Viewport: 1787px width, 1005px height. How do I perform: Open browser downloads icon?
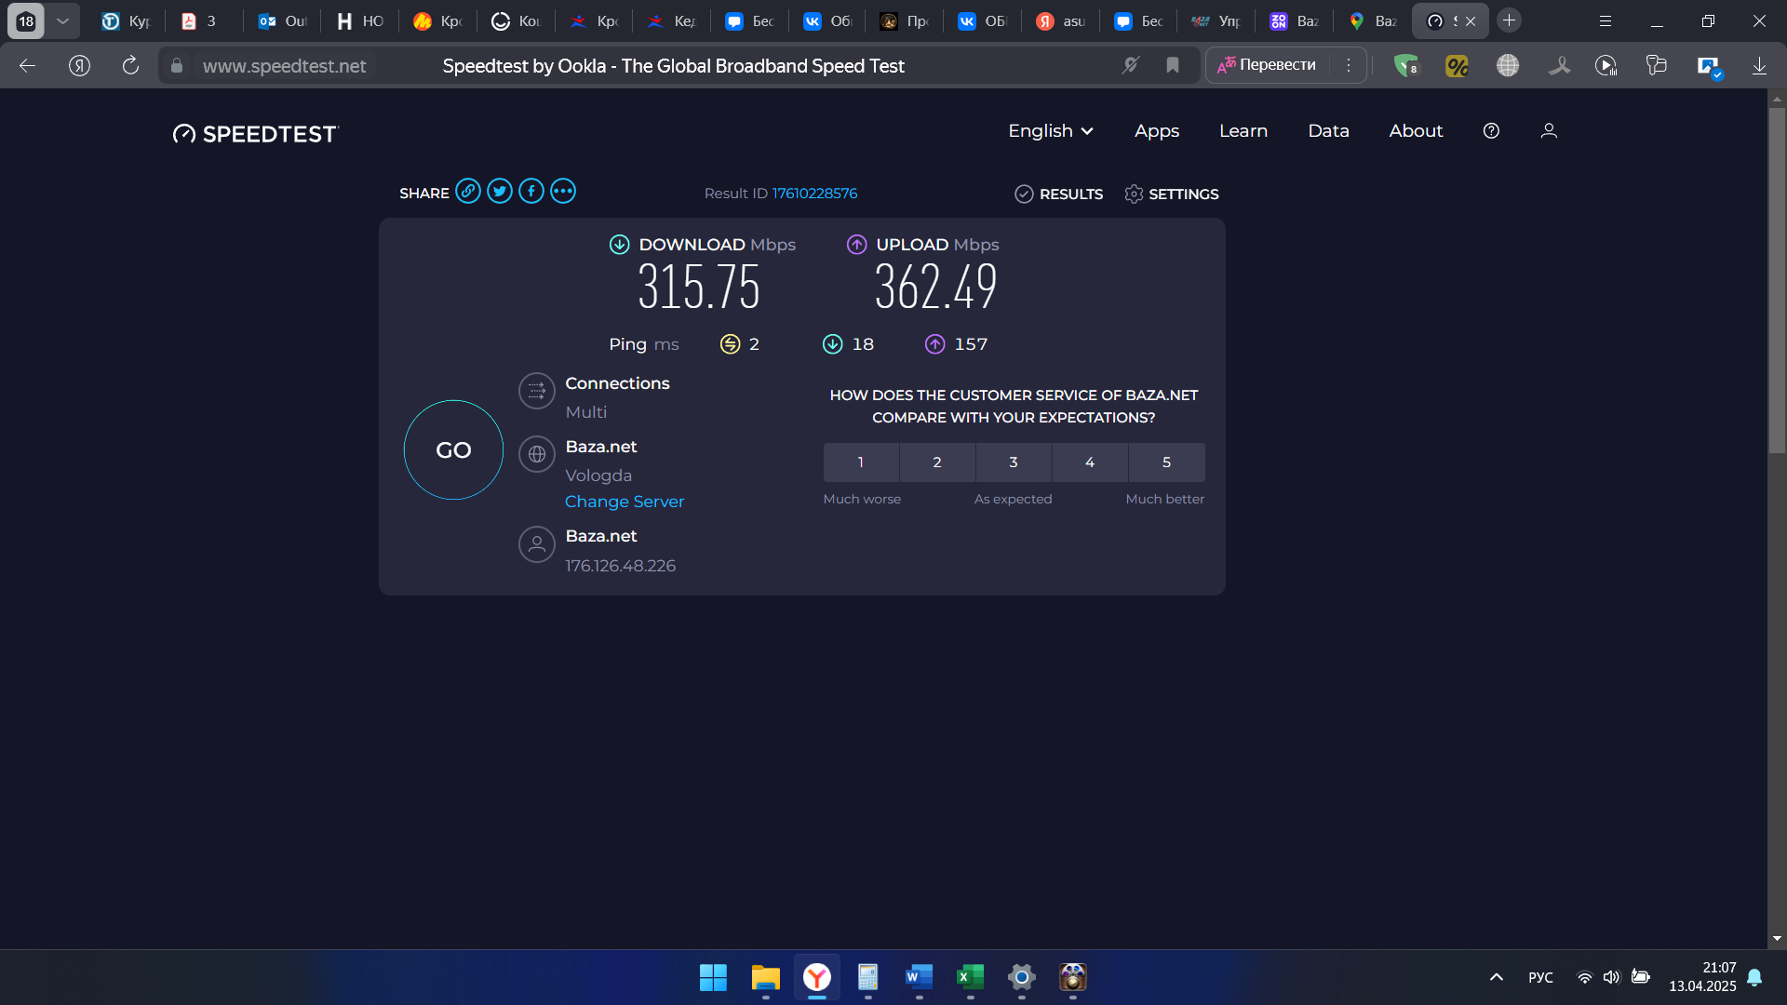tap(1759, 65)
